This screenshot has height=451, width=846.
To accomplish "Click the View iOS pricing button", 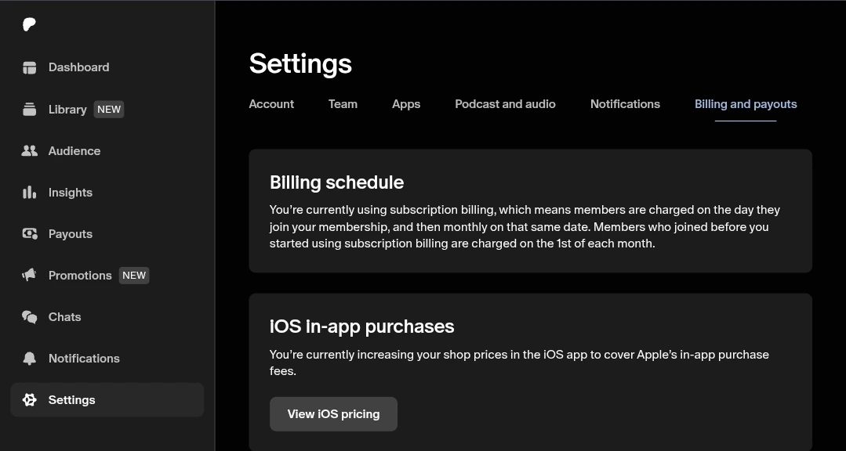I will (333, 414).
